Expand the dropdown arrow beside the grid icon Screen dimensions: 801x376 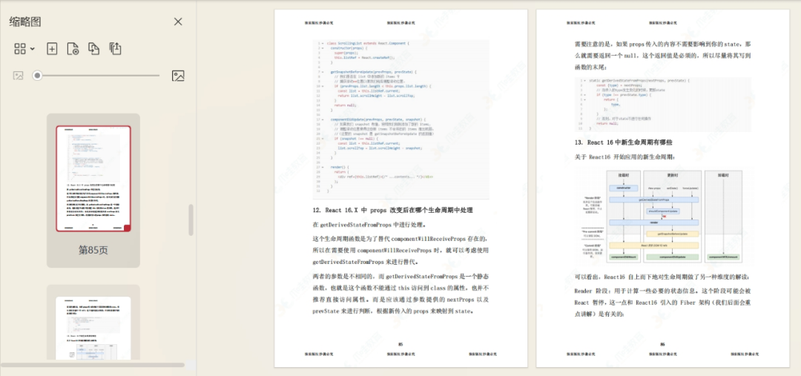[x=33, y=49]
